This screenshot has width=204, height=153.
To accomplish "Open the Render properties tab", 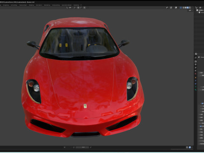I will 195,62.
